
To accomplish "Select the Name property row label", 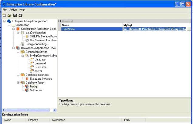I will point(92,25).
